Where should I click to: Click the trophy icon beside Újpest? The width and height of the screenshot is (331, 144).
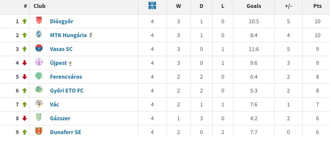(x=70, y=63)
